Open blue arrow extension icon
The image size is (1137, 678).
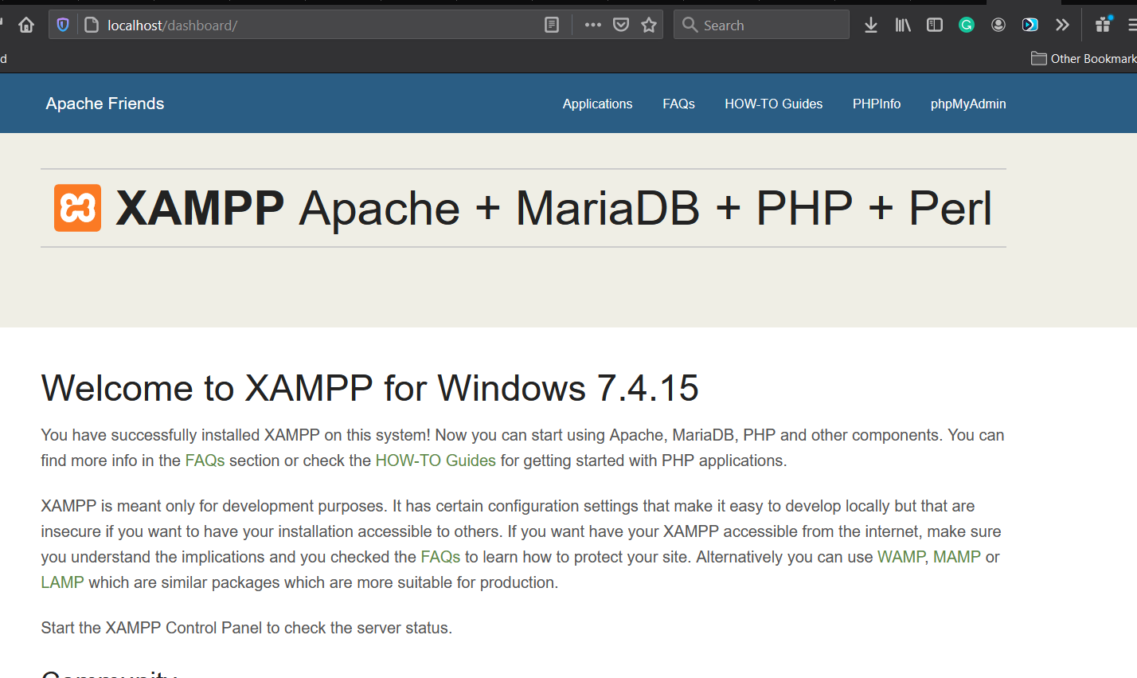click(x=1030, y=25)
